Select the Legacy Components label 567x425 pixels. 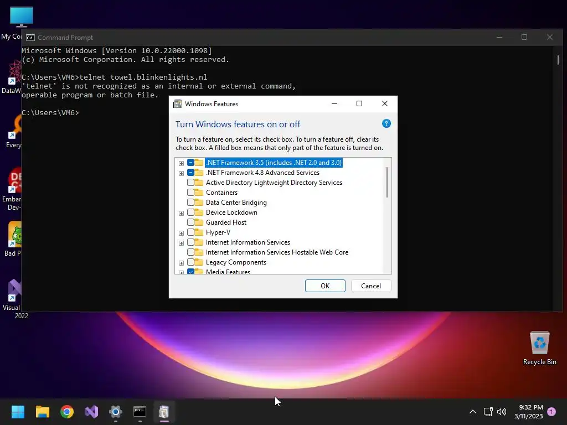pyautogui.click(x=236, y=262)
